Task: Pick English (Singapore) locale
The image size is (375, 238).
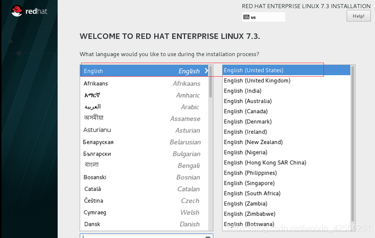Action: [x=287, y=183]
